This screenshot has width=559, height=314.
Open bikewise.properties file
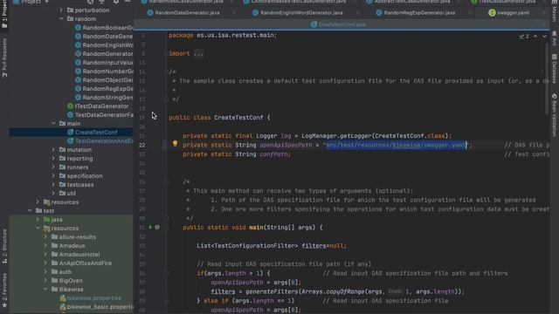click(91, 298)
